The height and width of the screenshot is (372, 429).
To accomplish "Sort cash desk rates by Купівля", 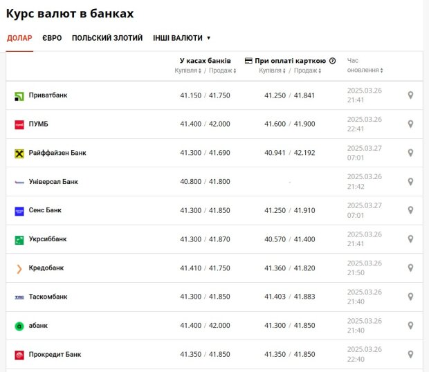I will 188,71.
